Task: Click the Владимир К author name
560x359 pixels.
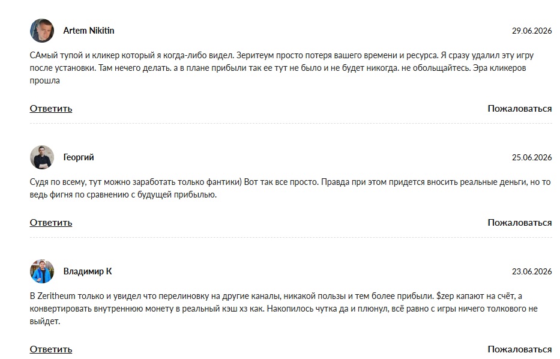Action: 88,271
